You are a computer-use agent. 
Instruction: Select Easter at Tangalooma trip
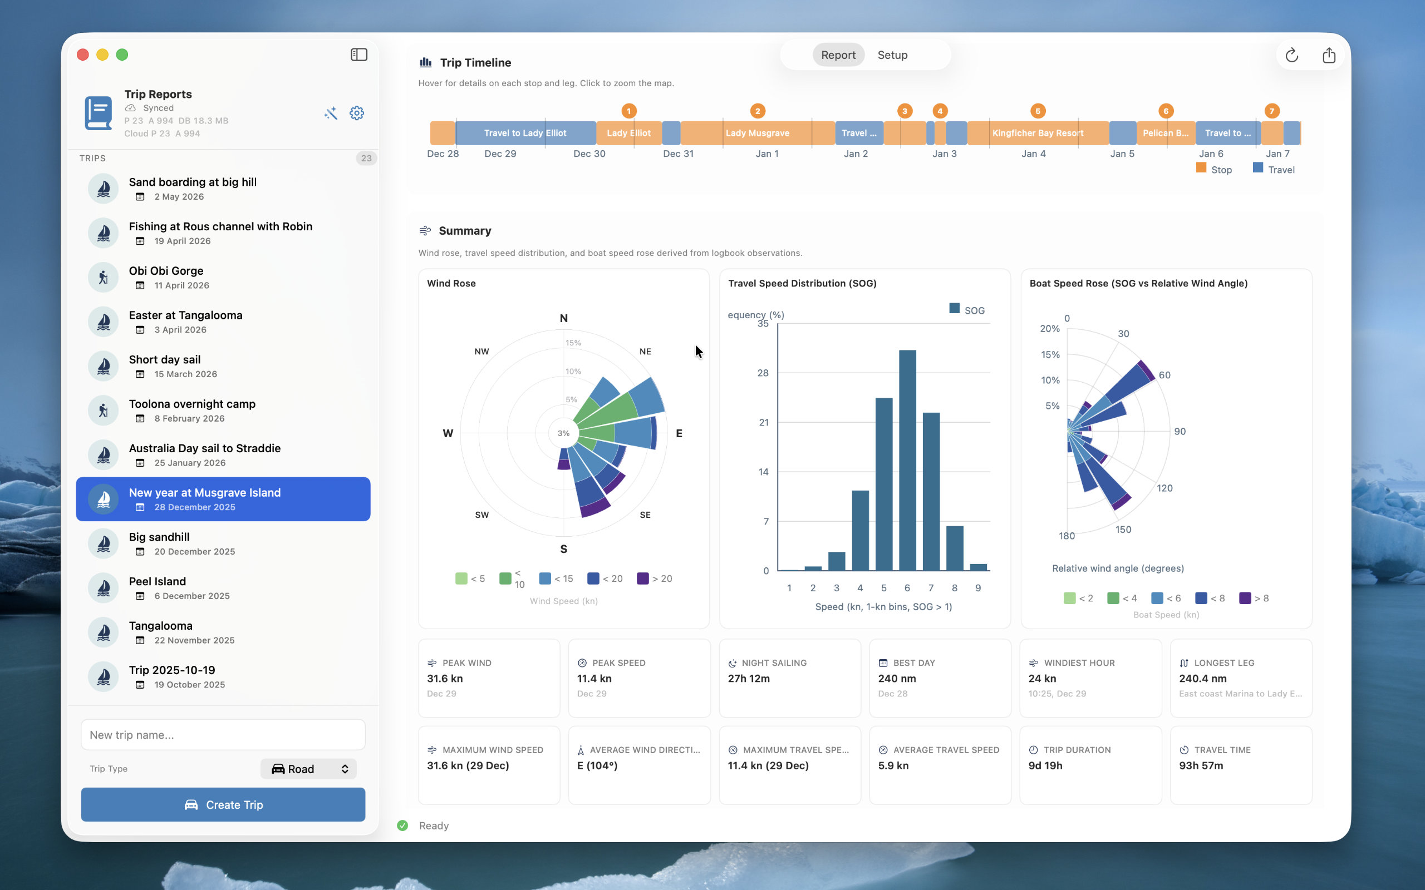(223, 322)
